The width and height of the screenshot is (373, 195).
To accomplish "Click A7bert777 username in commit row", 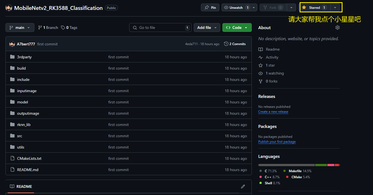I will (x=26, y=44).
